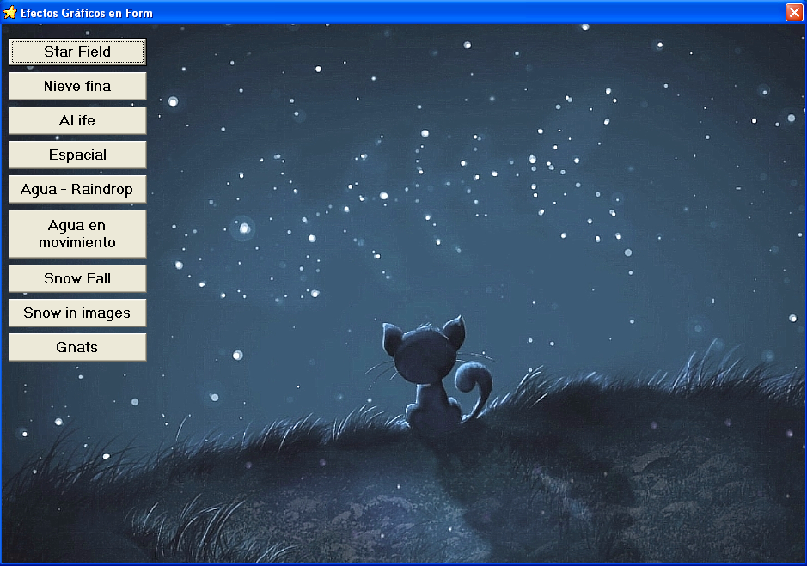Viewport: 807px width, 566px height.
Task: Start the Nieve fina effect
Action: coord(77,86)
